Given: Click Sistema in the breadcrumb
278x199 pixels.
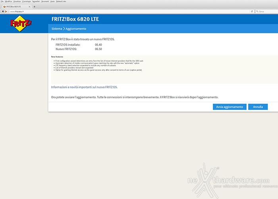Looking at the screenshot, I should pos(57,29).
